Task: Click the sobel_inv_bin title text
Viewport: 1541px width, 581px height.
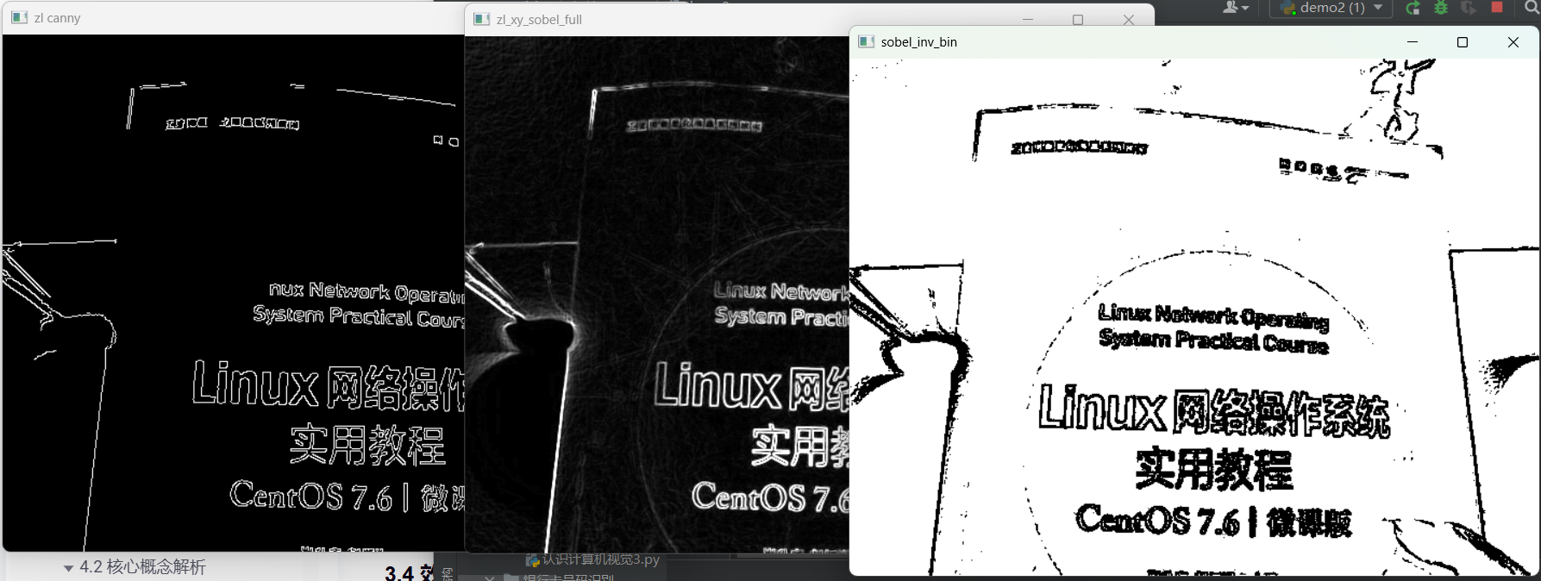Action: tap(918, 41)
